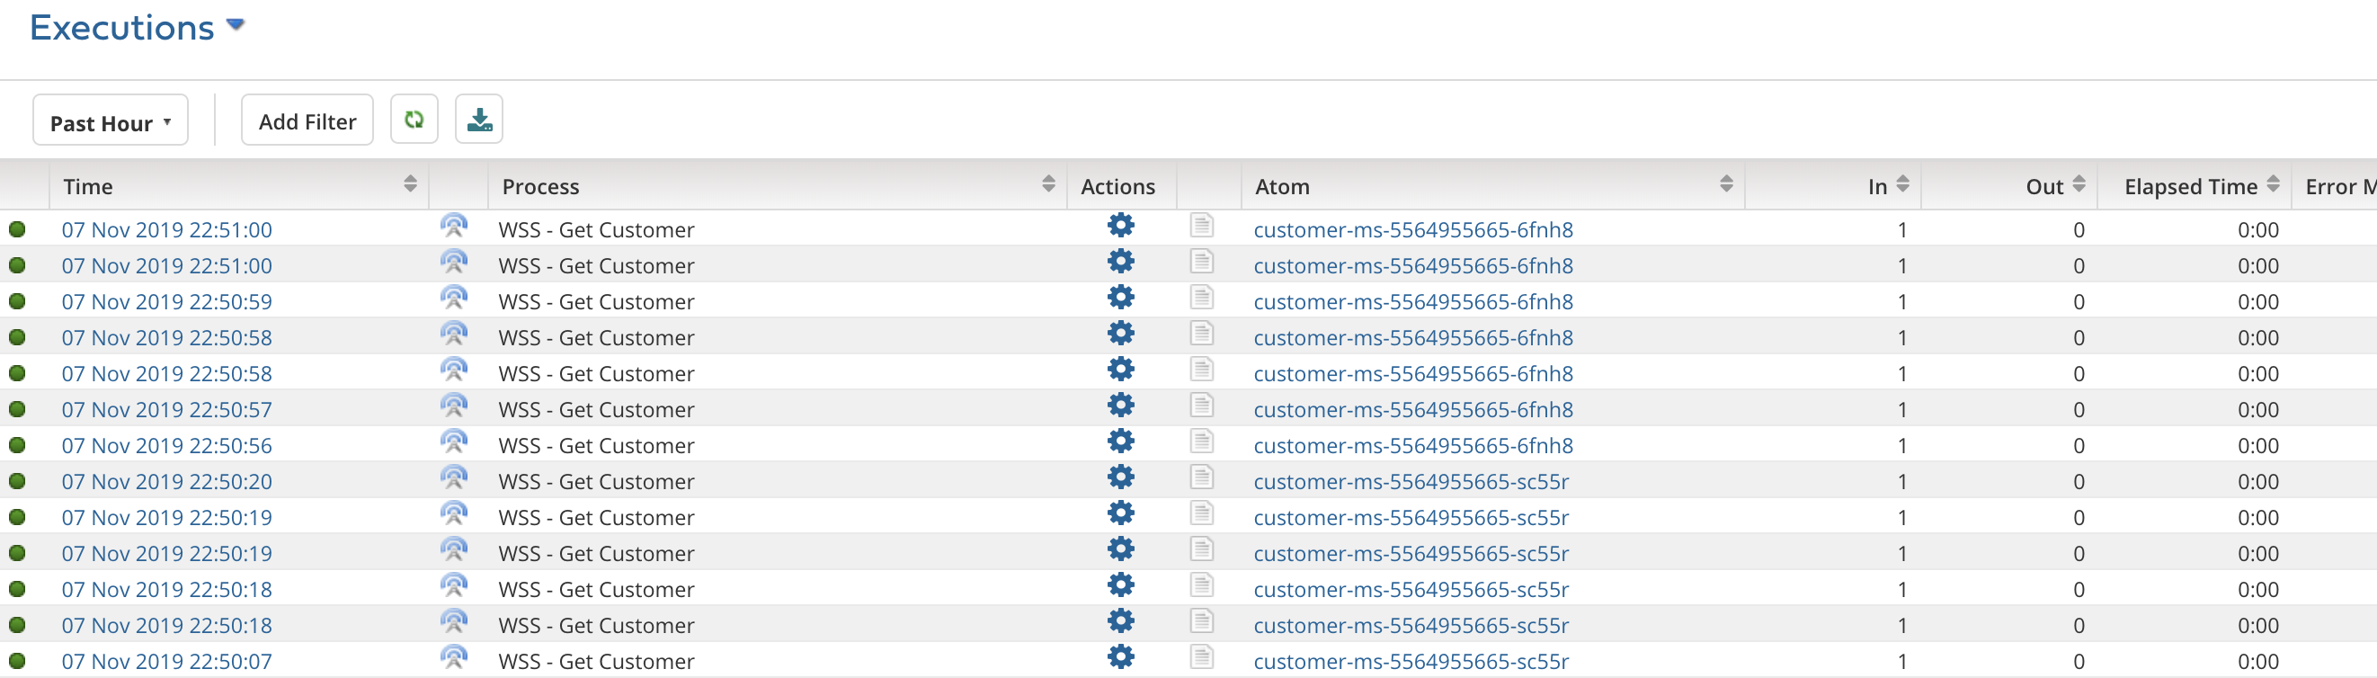This screenshot has height=678, width=2377.
Task: Open actions gear for the first 22:51:00 execution
Action: pyautogui.click(x=1120, y=226)
